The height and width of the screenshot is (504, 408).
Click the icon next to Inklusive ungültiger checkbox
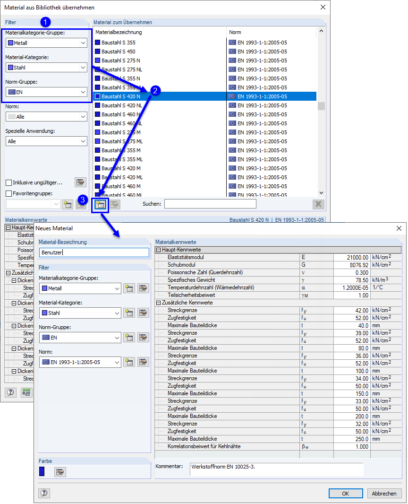tap(80, 182)
